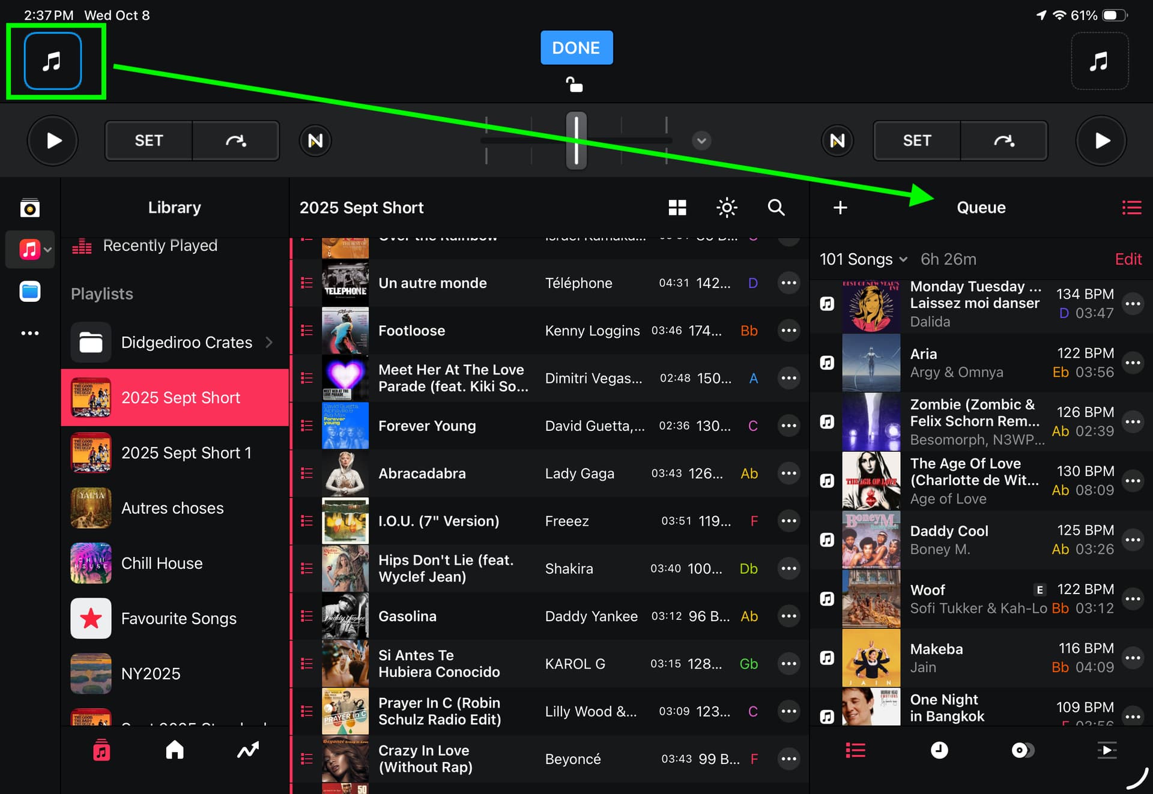Toggle the Automix switch in queue footer
Image resolution: width=1153 pixels, height=794 pixels.
coord(1023,750)
